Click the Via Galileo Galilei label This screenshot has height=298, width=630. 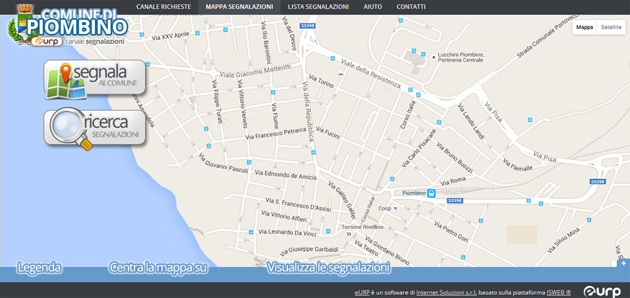click(342, 200)
